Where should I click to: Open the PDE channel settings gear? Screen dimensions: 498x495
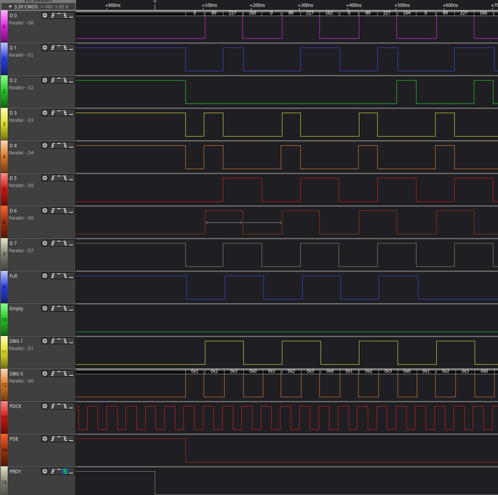pos(45,439)
